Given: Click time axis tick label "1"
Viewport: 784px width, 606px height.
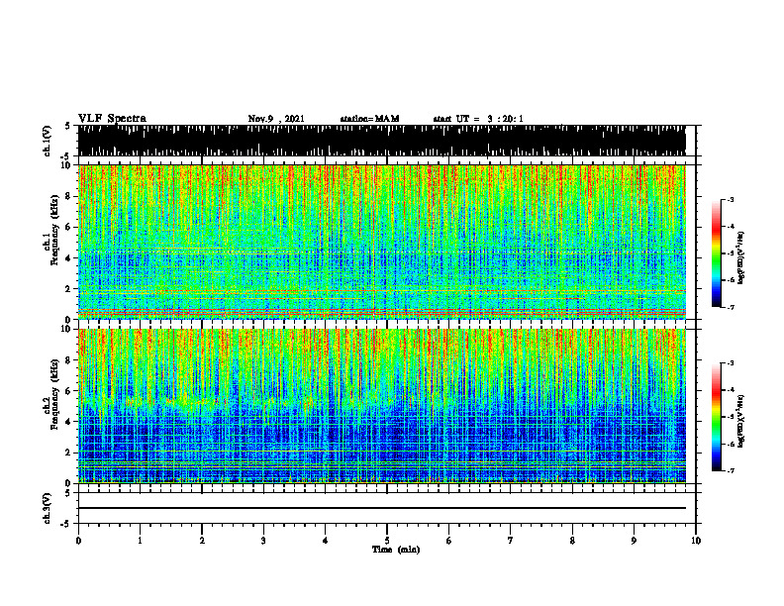Looking at the screenshot, I should click(140, 541).
